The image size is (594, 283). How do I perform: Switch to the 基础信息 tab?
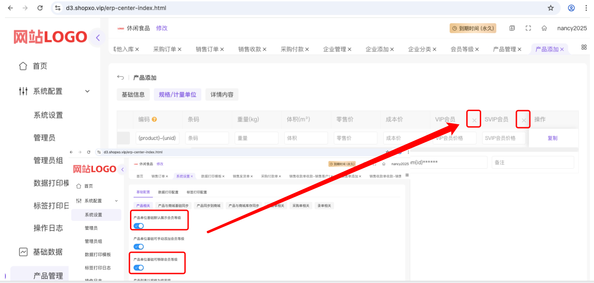(133, 95)
